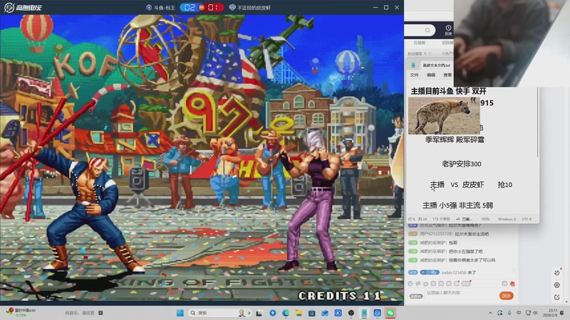570x320 pixels.
Task: Switch to the 在线榜 tab
Action: point(419,43)
